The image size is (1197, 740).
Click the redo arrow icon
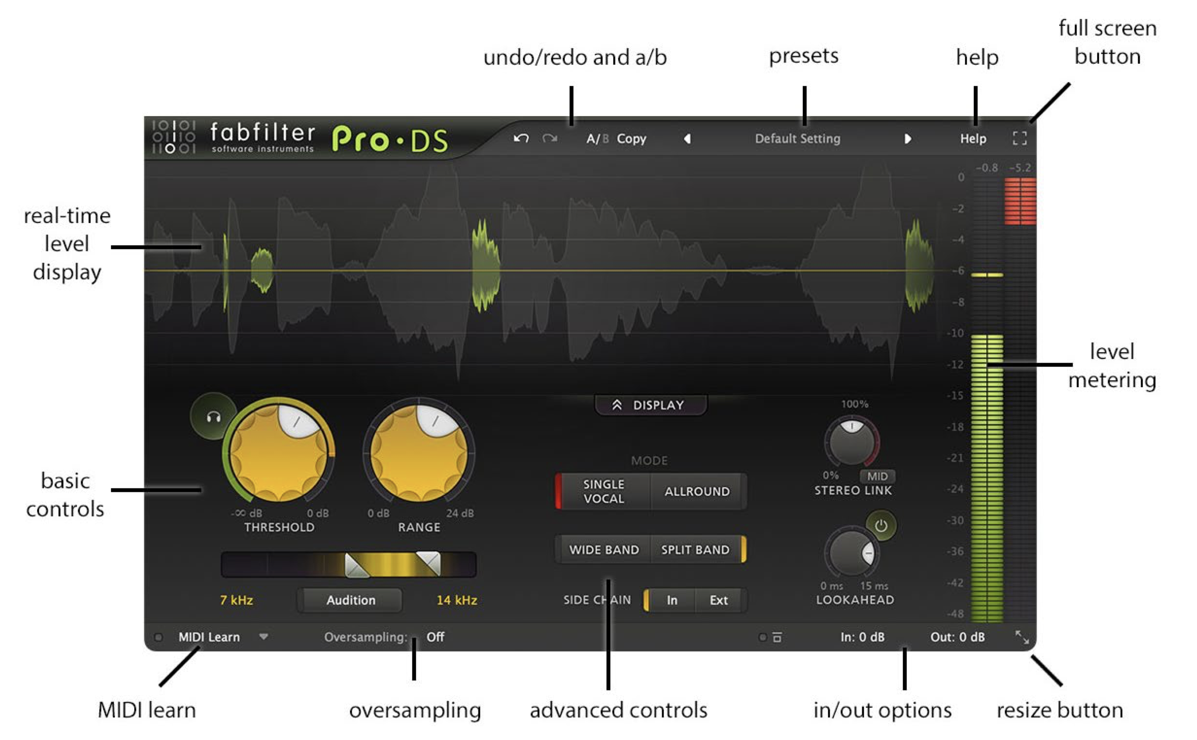pos(550,139)
